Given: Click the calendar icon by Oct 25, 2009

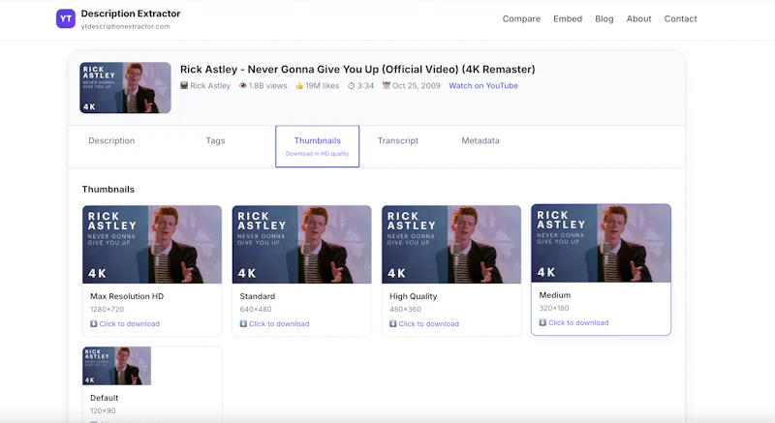Looking at the screenshot, I should coord(386,85).
